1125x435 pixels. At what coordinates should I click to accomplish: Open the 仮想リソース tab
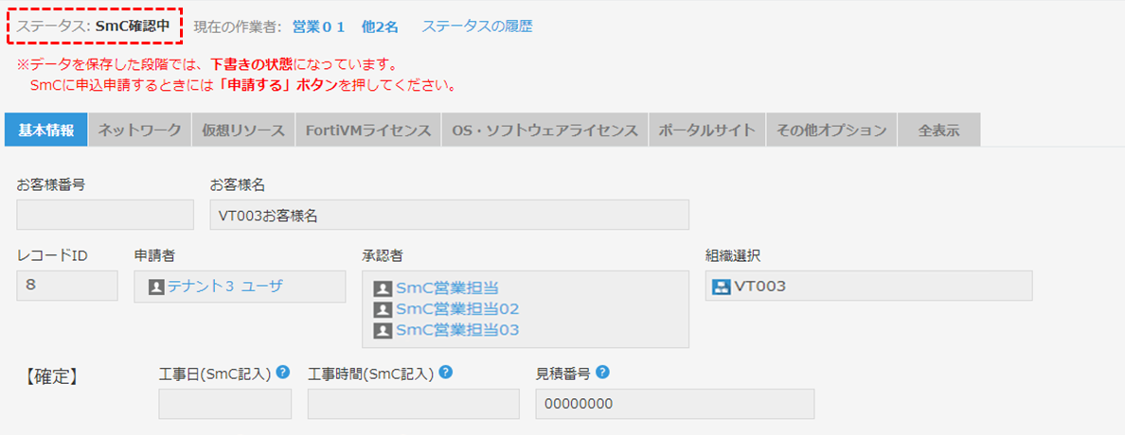(x=243, y=130)
